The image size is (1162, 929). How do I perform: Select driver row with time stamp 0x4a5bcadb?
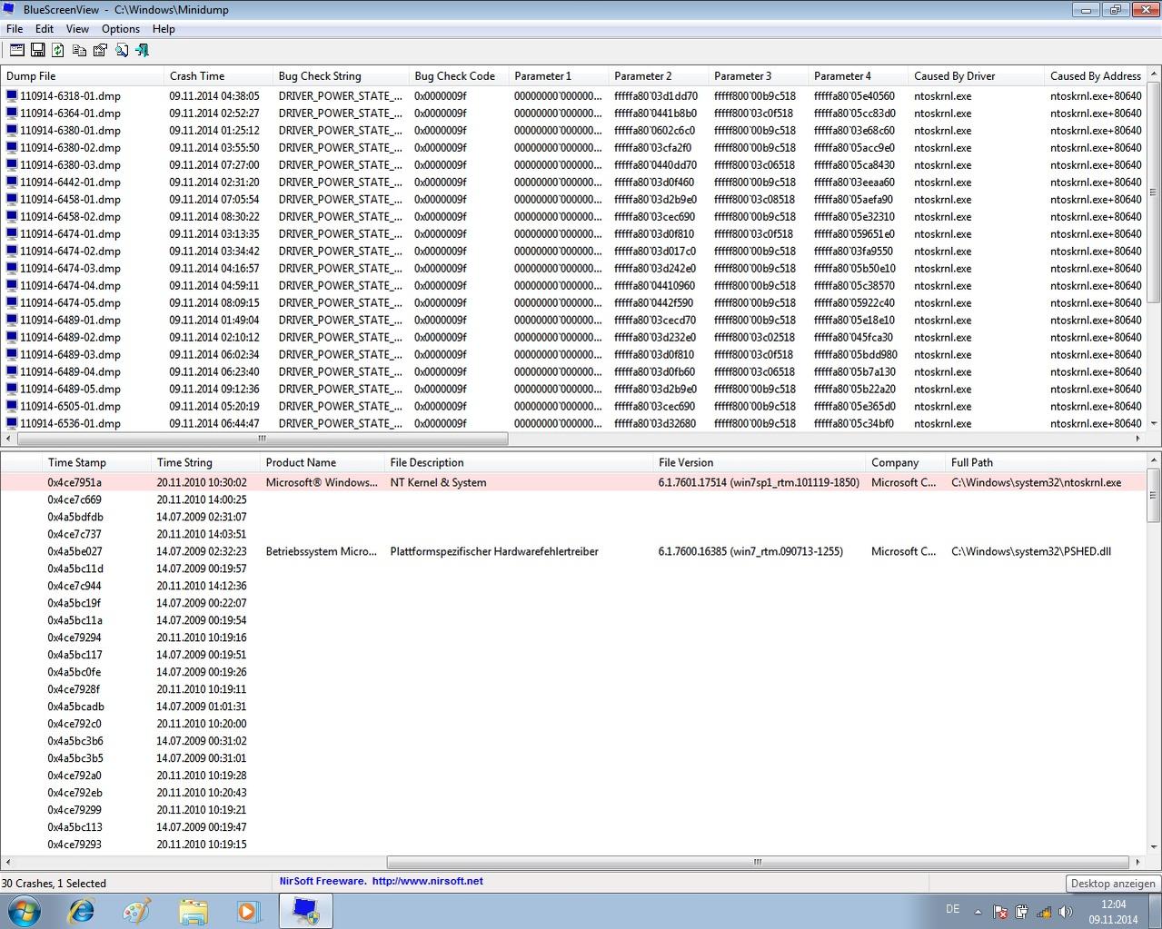point(572,707)
